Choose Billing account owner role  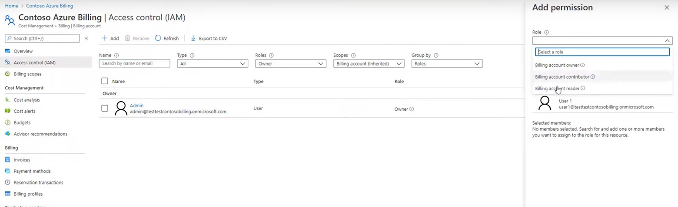point(603,65)
